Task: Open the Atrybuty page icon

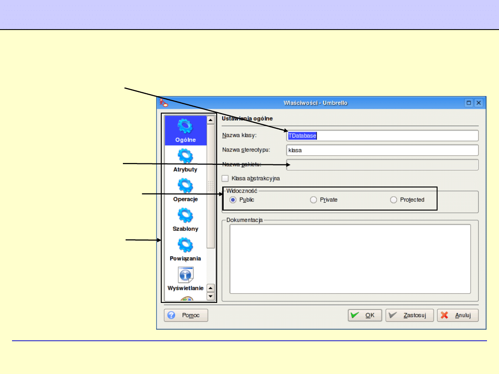Action: [x=185, y=157]
